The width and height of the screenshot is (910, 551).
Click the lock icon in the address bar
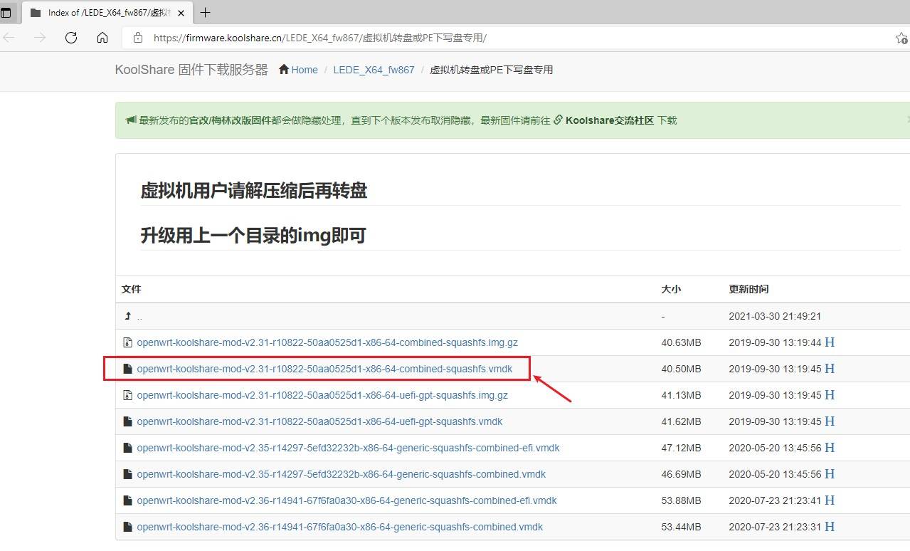tap(138, 38)
